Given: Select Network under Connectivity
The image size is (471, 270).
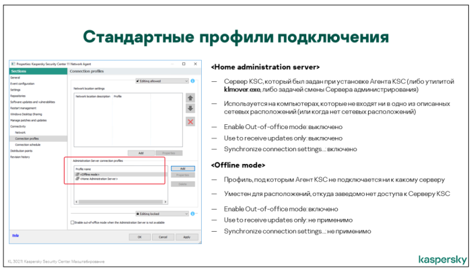Looking at the screenshot, I should click(20, 132).
